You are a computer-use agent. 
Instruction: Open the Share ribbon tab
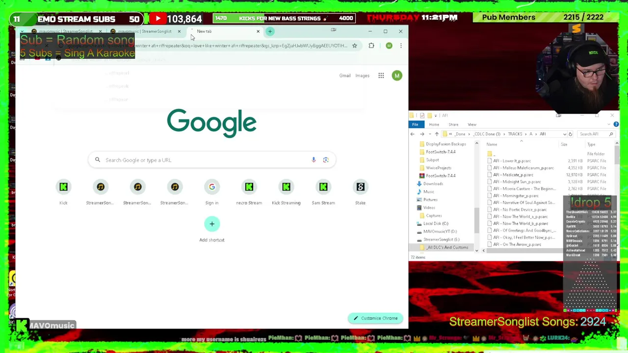click(x=453, y=125)
